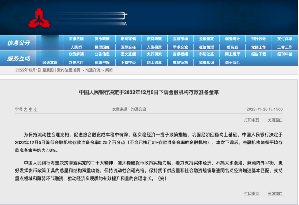This screenshot has width=299, height=205.
Task: Click the 首页 breadcrumb link
Action: [77, 70]
